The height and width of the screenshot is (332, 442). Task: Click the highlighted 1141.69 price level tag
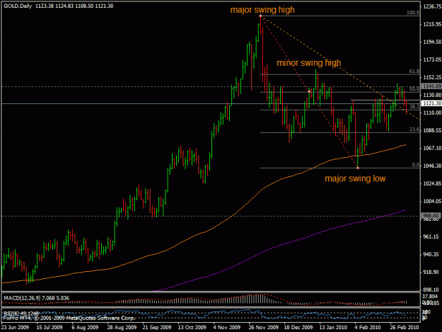pos(431,86)
